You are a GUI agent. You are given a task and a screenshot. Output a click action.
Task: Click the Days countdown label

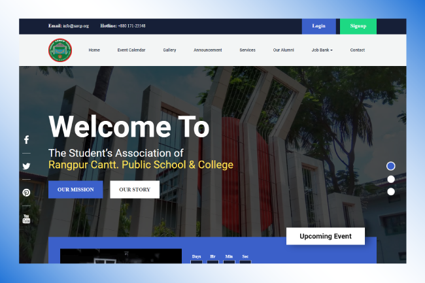[197, 256]
